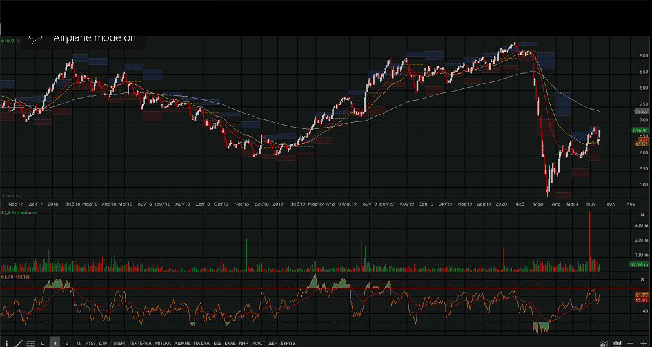The width and height of the screenshot is (652, 347).
Task: Click the bar chart type icon
Action: (x=617, y=342)
